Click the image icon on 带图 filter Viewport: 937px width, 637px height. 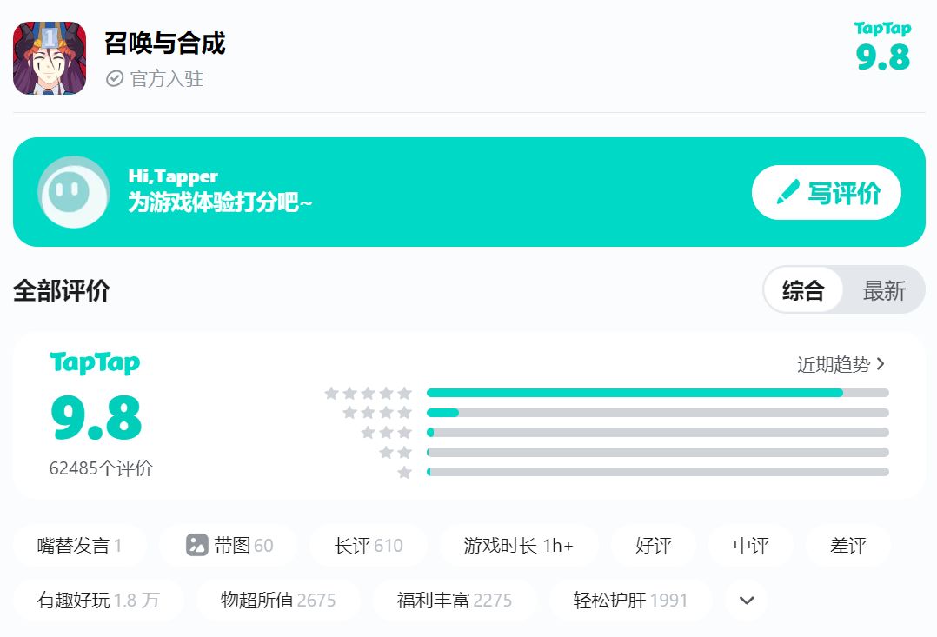pyautogui.click(x=197, y=545)
